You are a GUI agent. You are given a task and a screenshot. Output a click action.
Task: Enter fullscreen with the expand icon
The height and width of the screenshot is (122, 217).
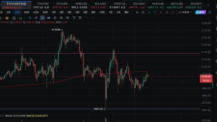click(x=173, y=12)
